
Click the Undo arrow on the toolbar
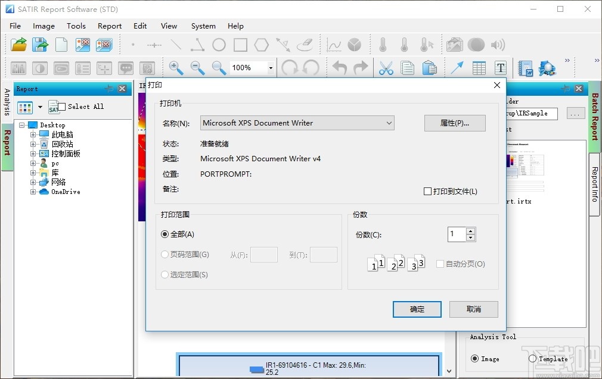point(339,67)
